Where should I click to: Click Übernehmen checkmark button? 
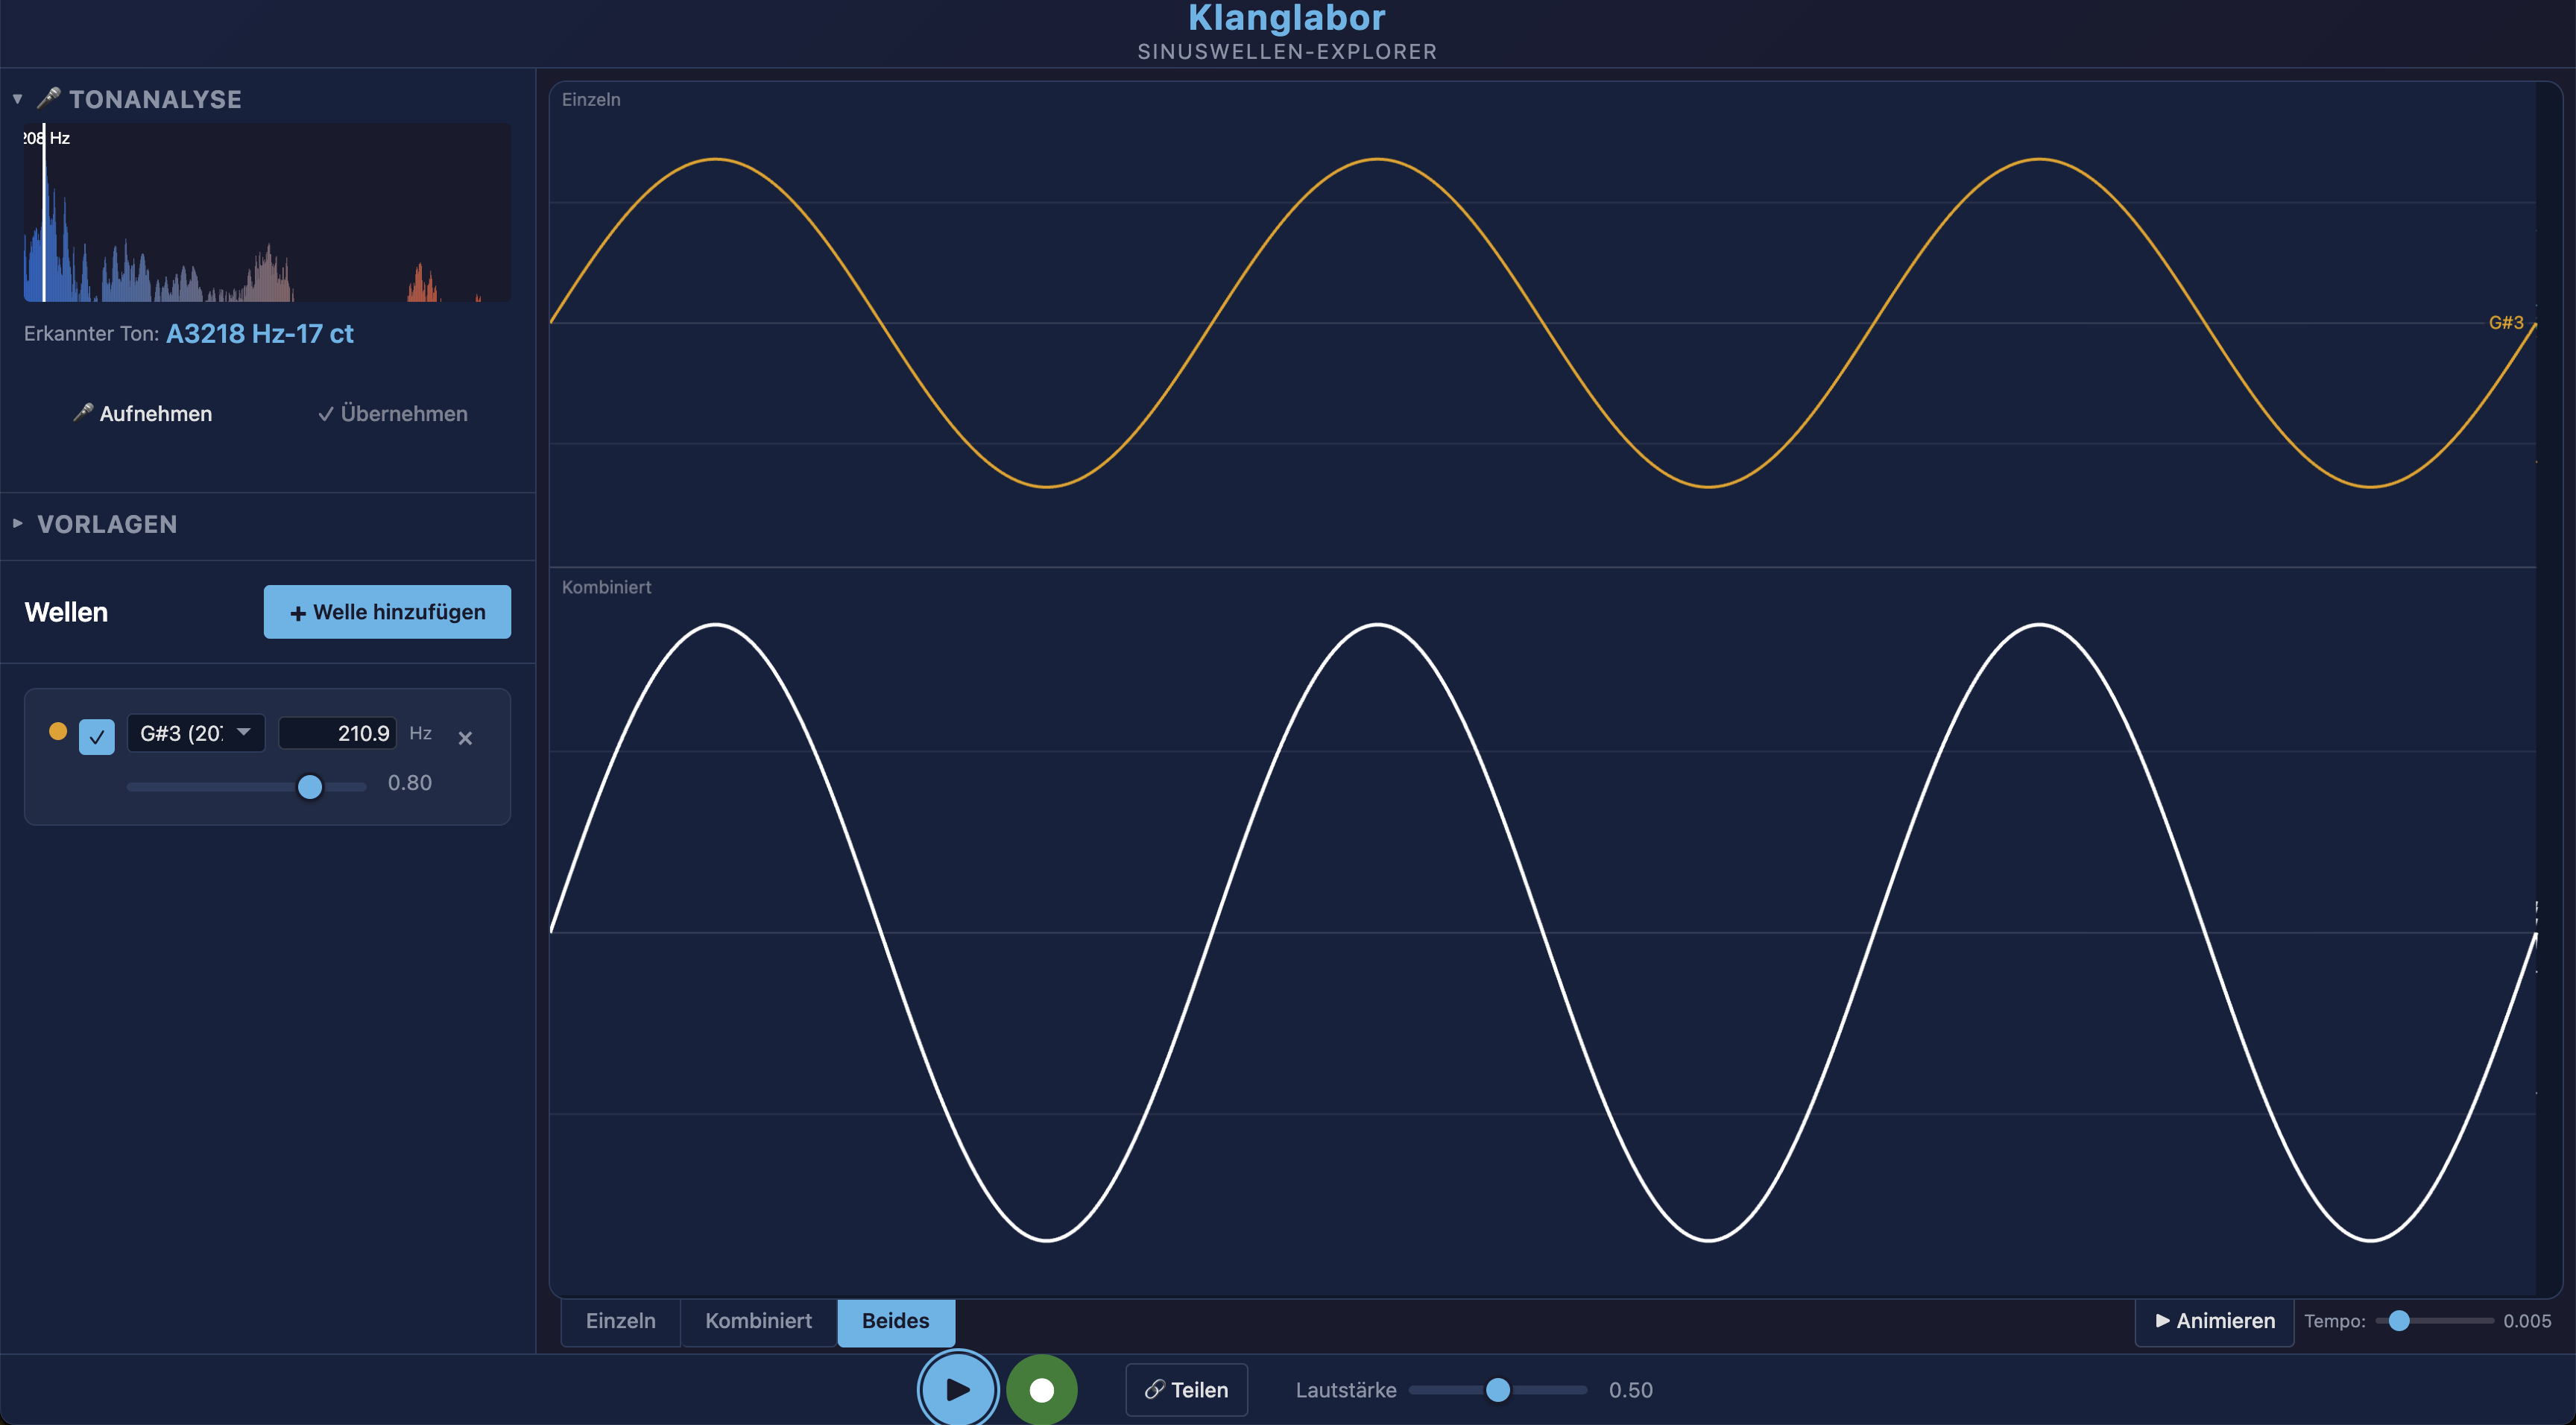pyautogui.click(x=392, y=413)
